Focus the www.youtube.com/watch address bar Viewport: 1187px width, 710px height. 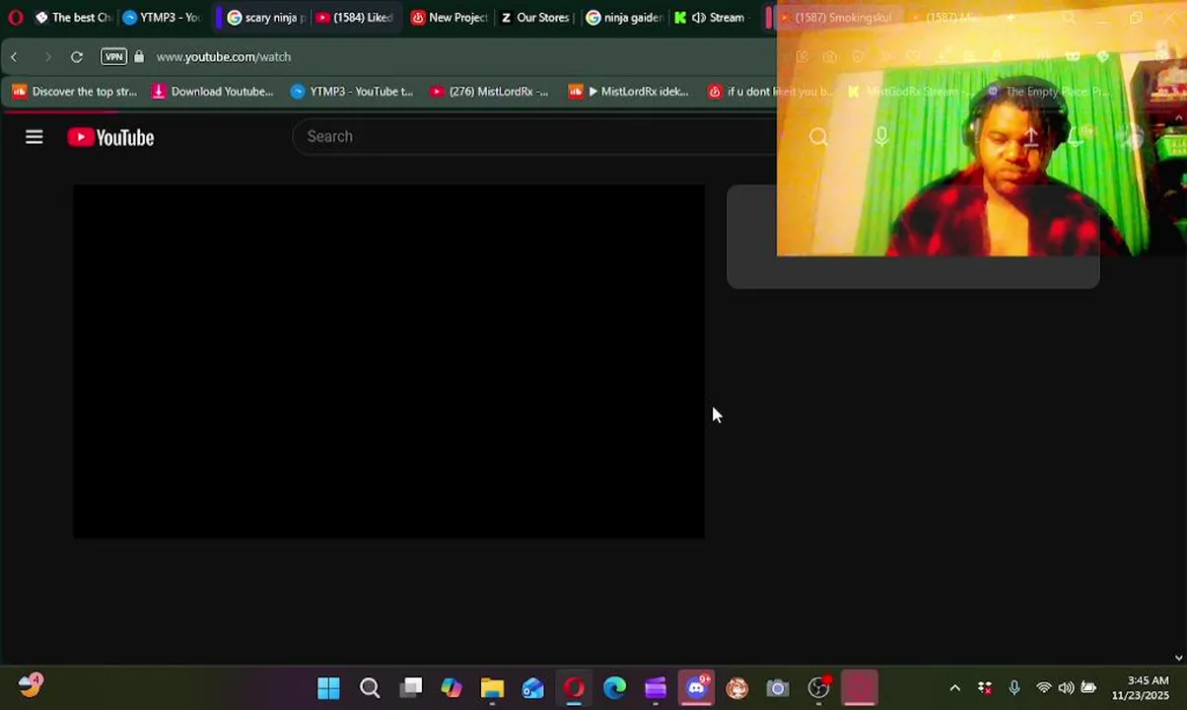[x=224, y=57]
